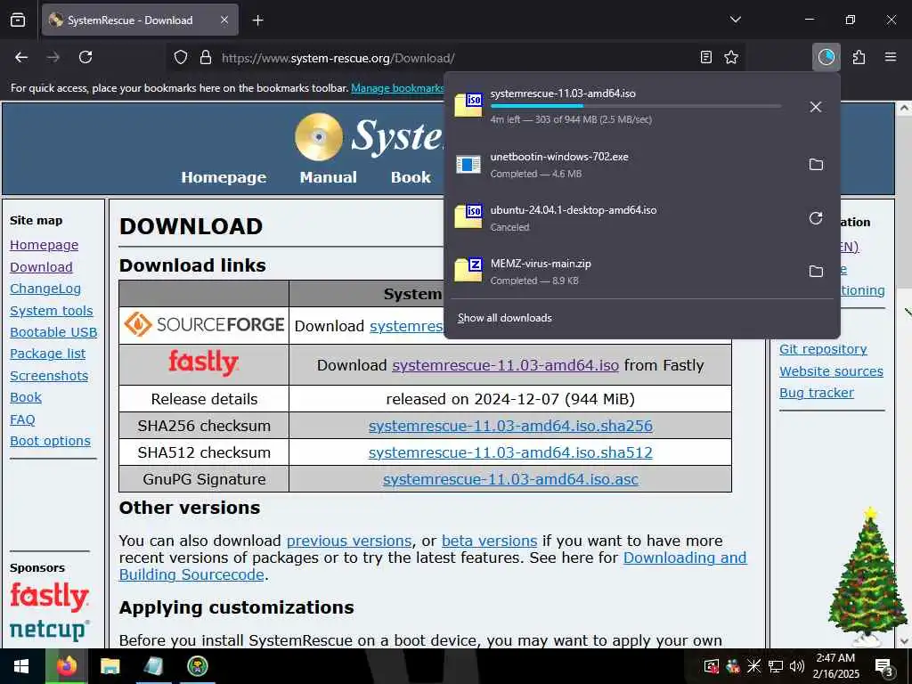Screen dimensions: 912x684
Task: Open Boot options sidebar link
Action: click(50, 441)
